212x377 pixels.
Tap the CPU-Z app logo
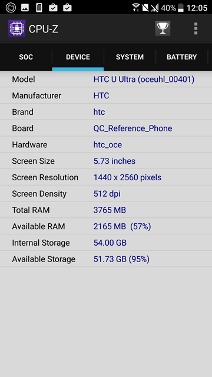point(17,29)
